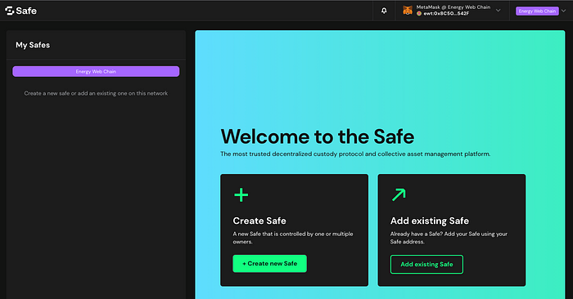Click 'Create a new safe or add an existing one' text
573x299 pixels.
96,93
